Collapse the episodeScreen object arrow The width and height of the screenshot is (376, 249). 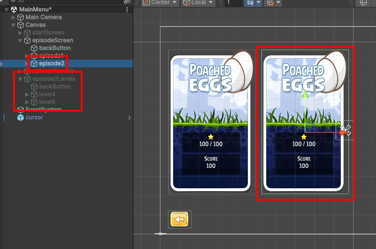(x=20, y=40)
